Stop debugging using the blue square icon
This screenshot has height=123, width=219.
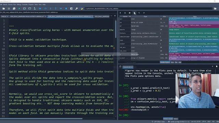[66, 9]
